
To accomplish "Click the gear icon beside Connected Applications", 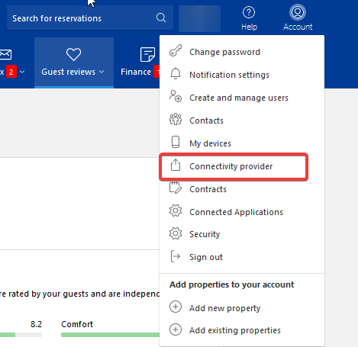I will [176, 210].
